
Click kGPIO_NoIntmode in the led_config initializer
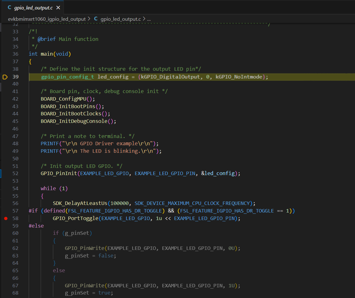pos(239,76)
